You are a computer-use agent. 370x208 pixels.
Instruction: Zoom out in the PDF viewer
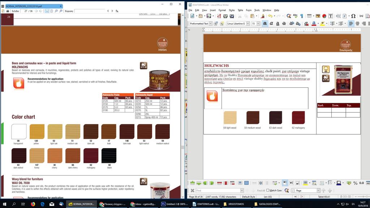click(x=56, y=11)
